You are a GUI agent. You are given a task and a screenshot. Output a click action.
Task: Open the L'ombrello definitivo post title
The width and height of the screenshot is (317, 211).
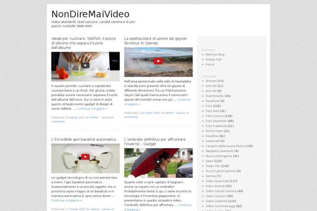[155, 141]
